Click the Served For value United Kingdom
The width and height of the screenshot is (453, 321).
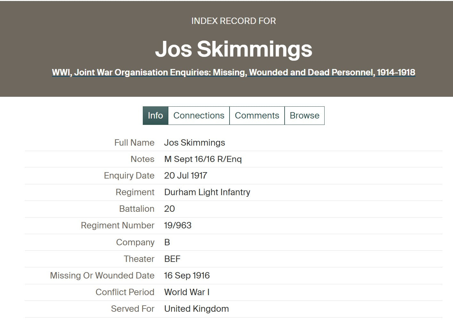(196, 309)
